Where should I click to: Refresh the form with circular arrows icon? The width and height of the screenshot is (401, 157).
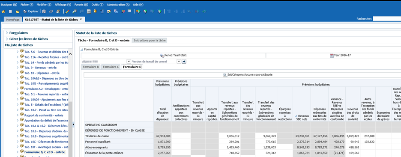point(51,12)
